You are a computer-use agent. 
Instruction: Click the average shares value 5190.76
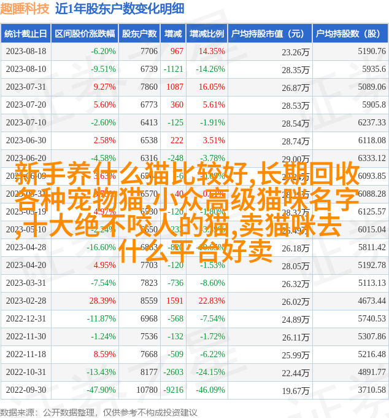click(372, 51)
